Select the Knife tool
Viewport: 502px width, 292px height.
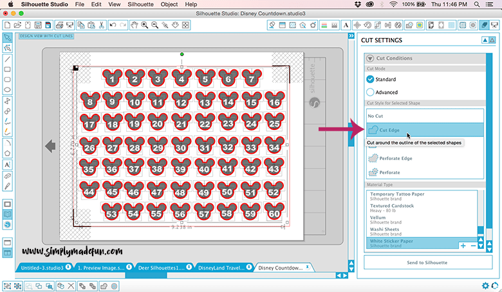tap(7, 186)
